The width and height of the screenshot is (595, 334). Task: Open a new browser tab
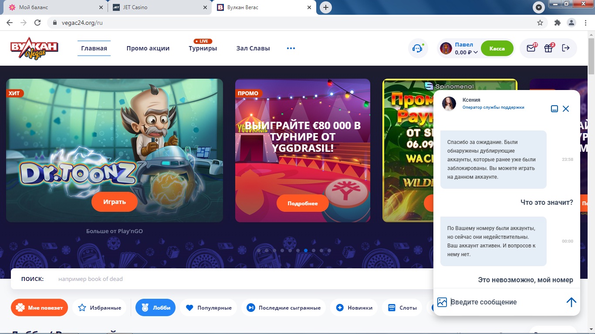326,7
